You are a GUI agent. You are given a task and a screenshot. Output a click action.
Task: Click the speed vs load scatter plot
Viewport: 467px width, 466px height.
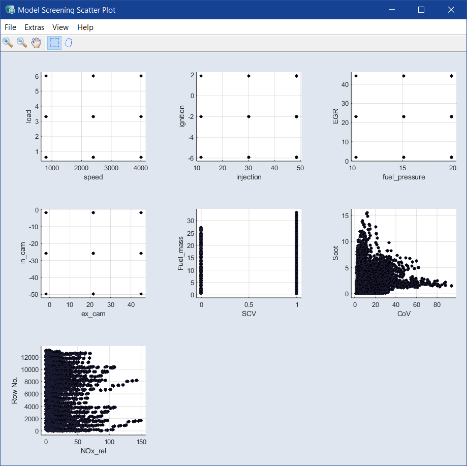coord(93,116)
